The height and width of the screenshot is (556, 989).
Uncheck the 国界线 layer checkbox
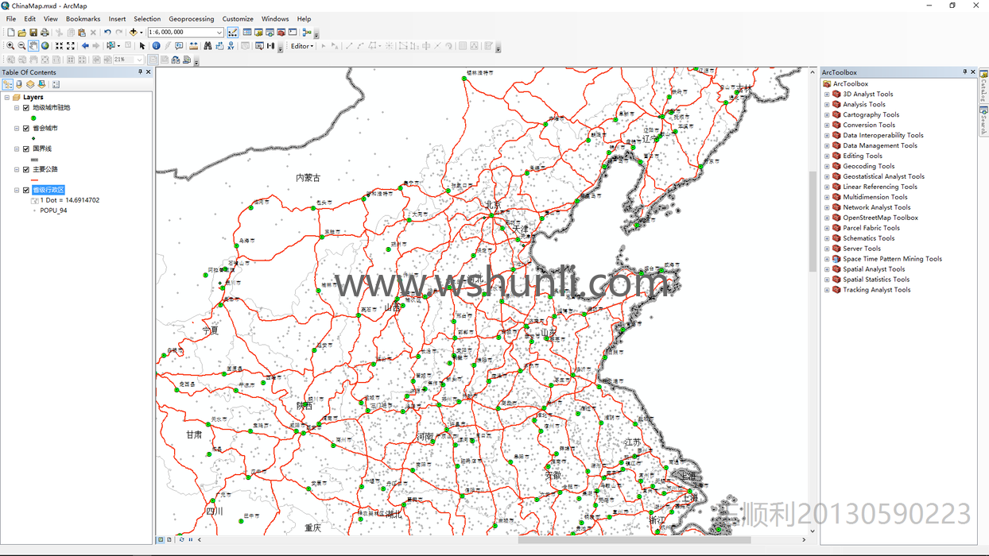coord(26,149)
